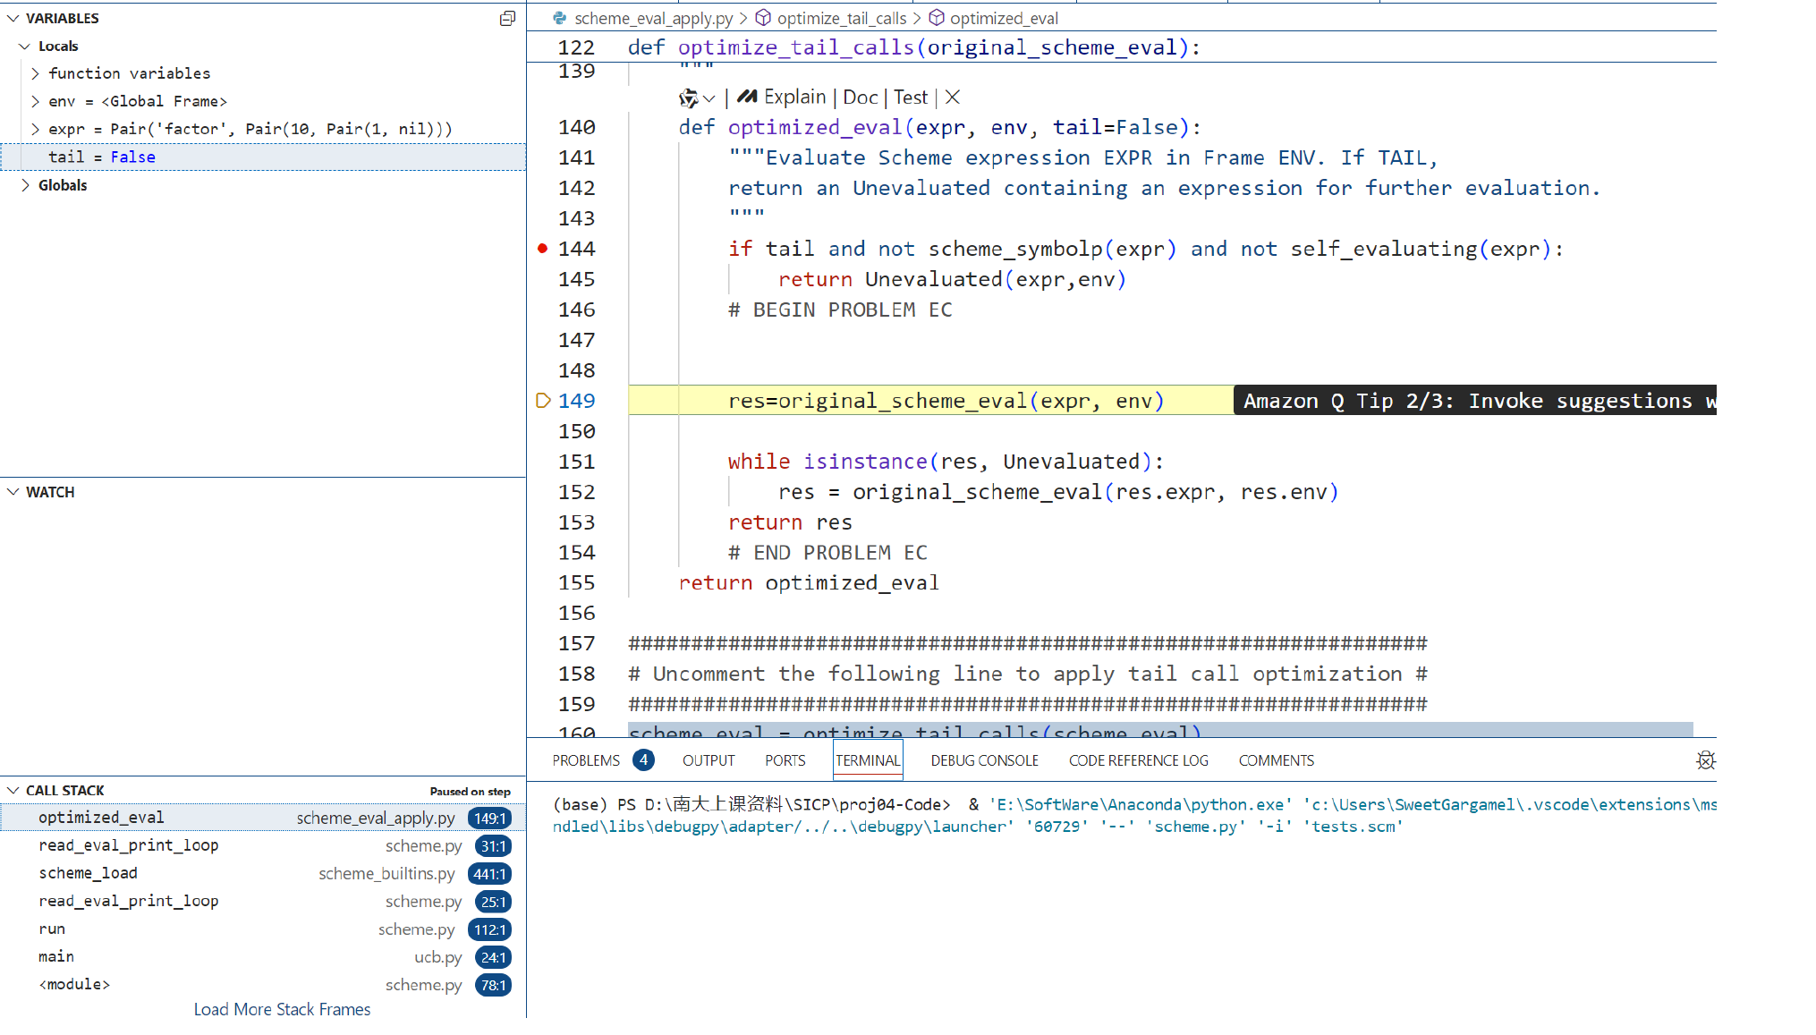
Task: Expand the Globals scope
Action: (x=25, y=185)
